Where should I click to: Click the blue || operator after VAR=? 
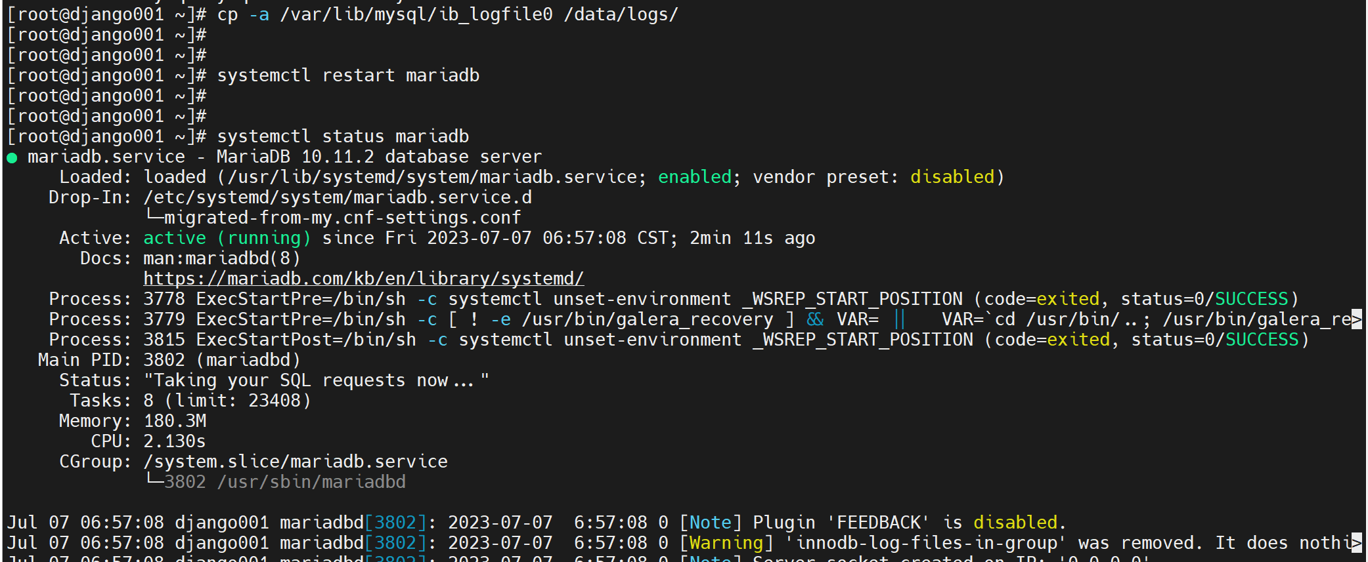click(x=899, y=319)
